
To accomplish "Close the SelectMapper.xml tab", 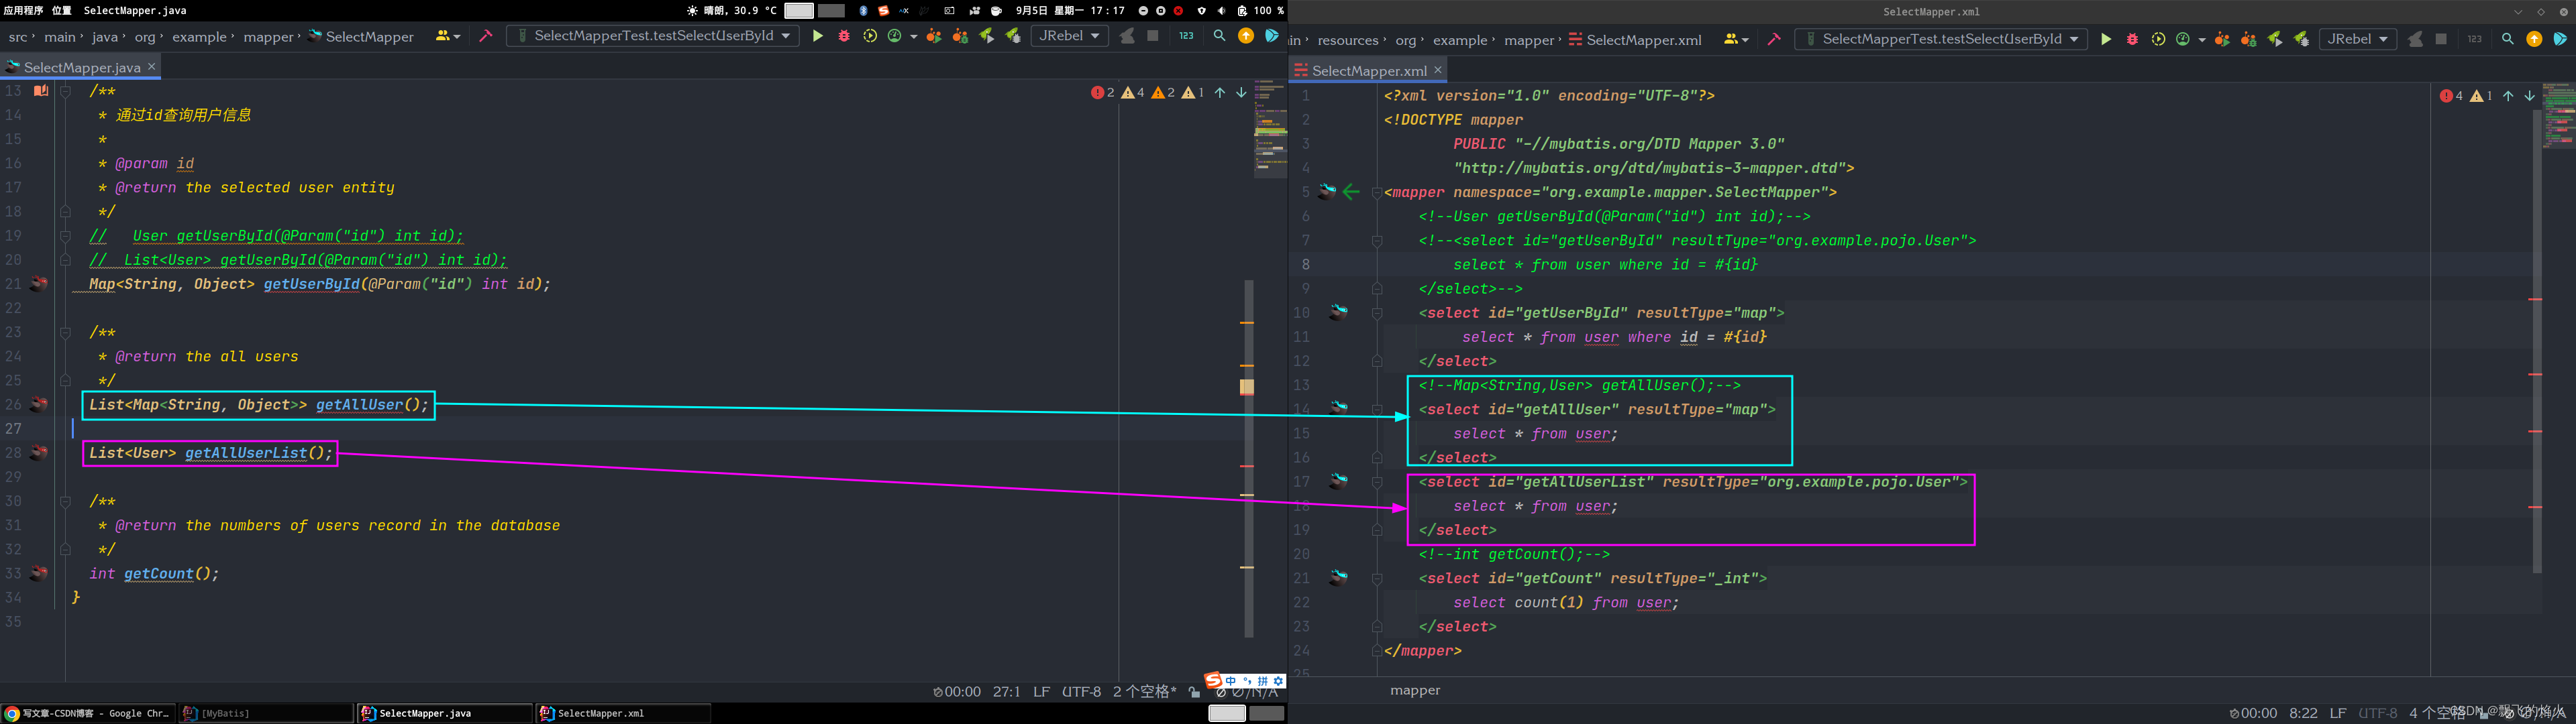I will (x=1438, y=70).
